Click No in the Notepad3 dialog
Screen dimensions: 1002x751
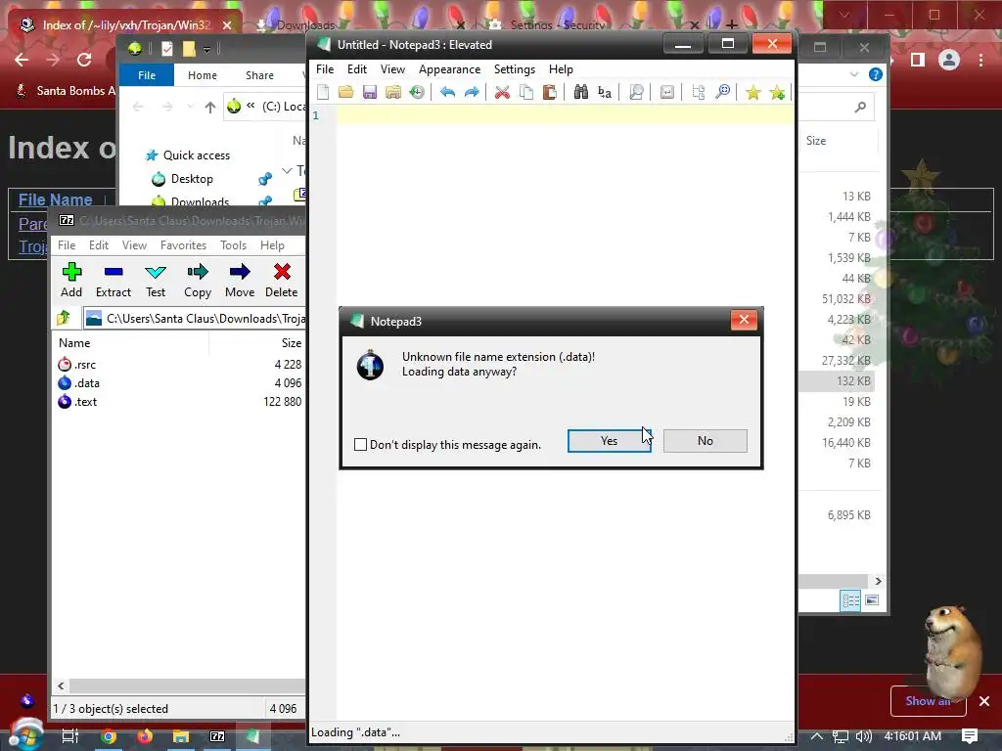[x=705, y=441]
